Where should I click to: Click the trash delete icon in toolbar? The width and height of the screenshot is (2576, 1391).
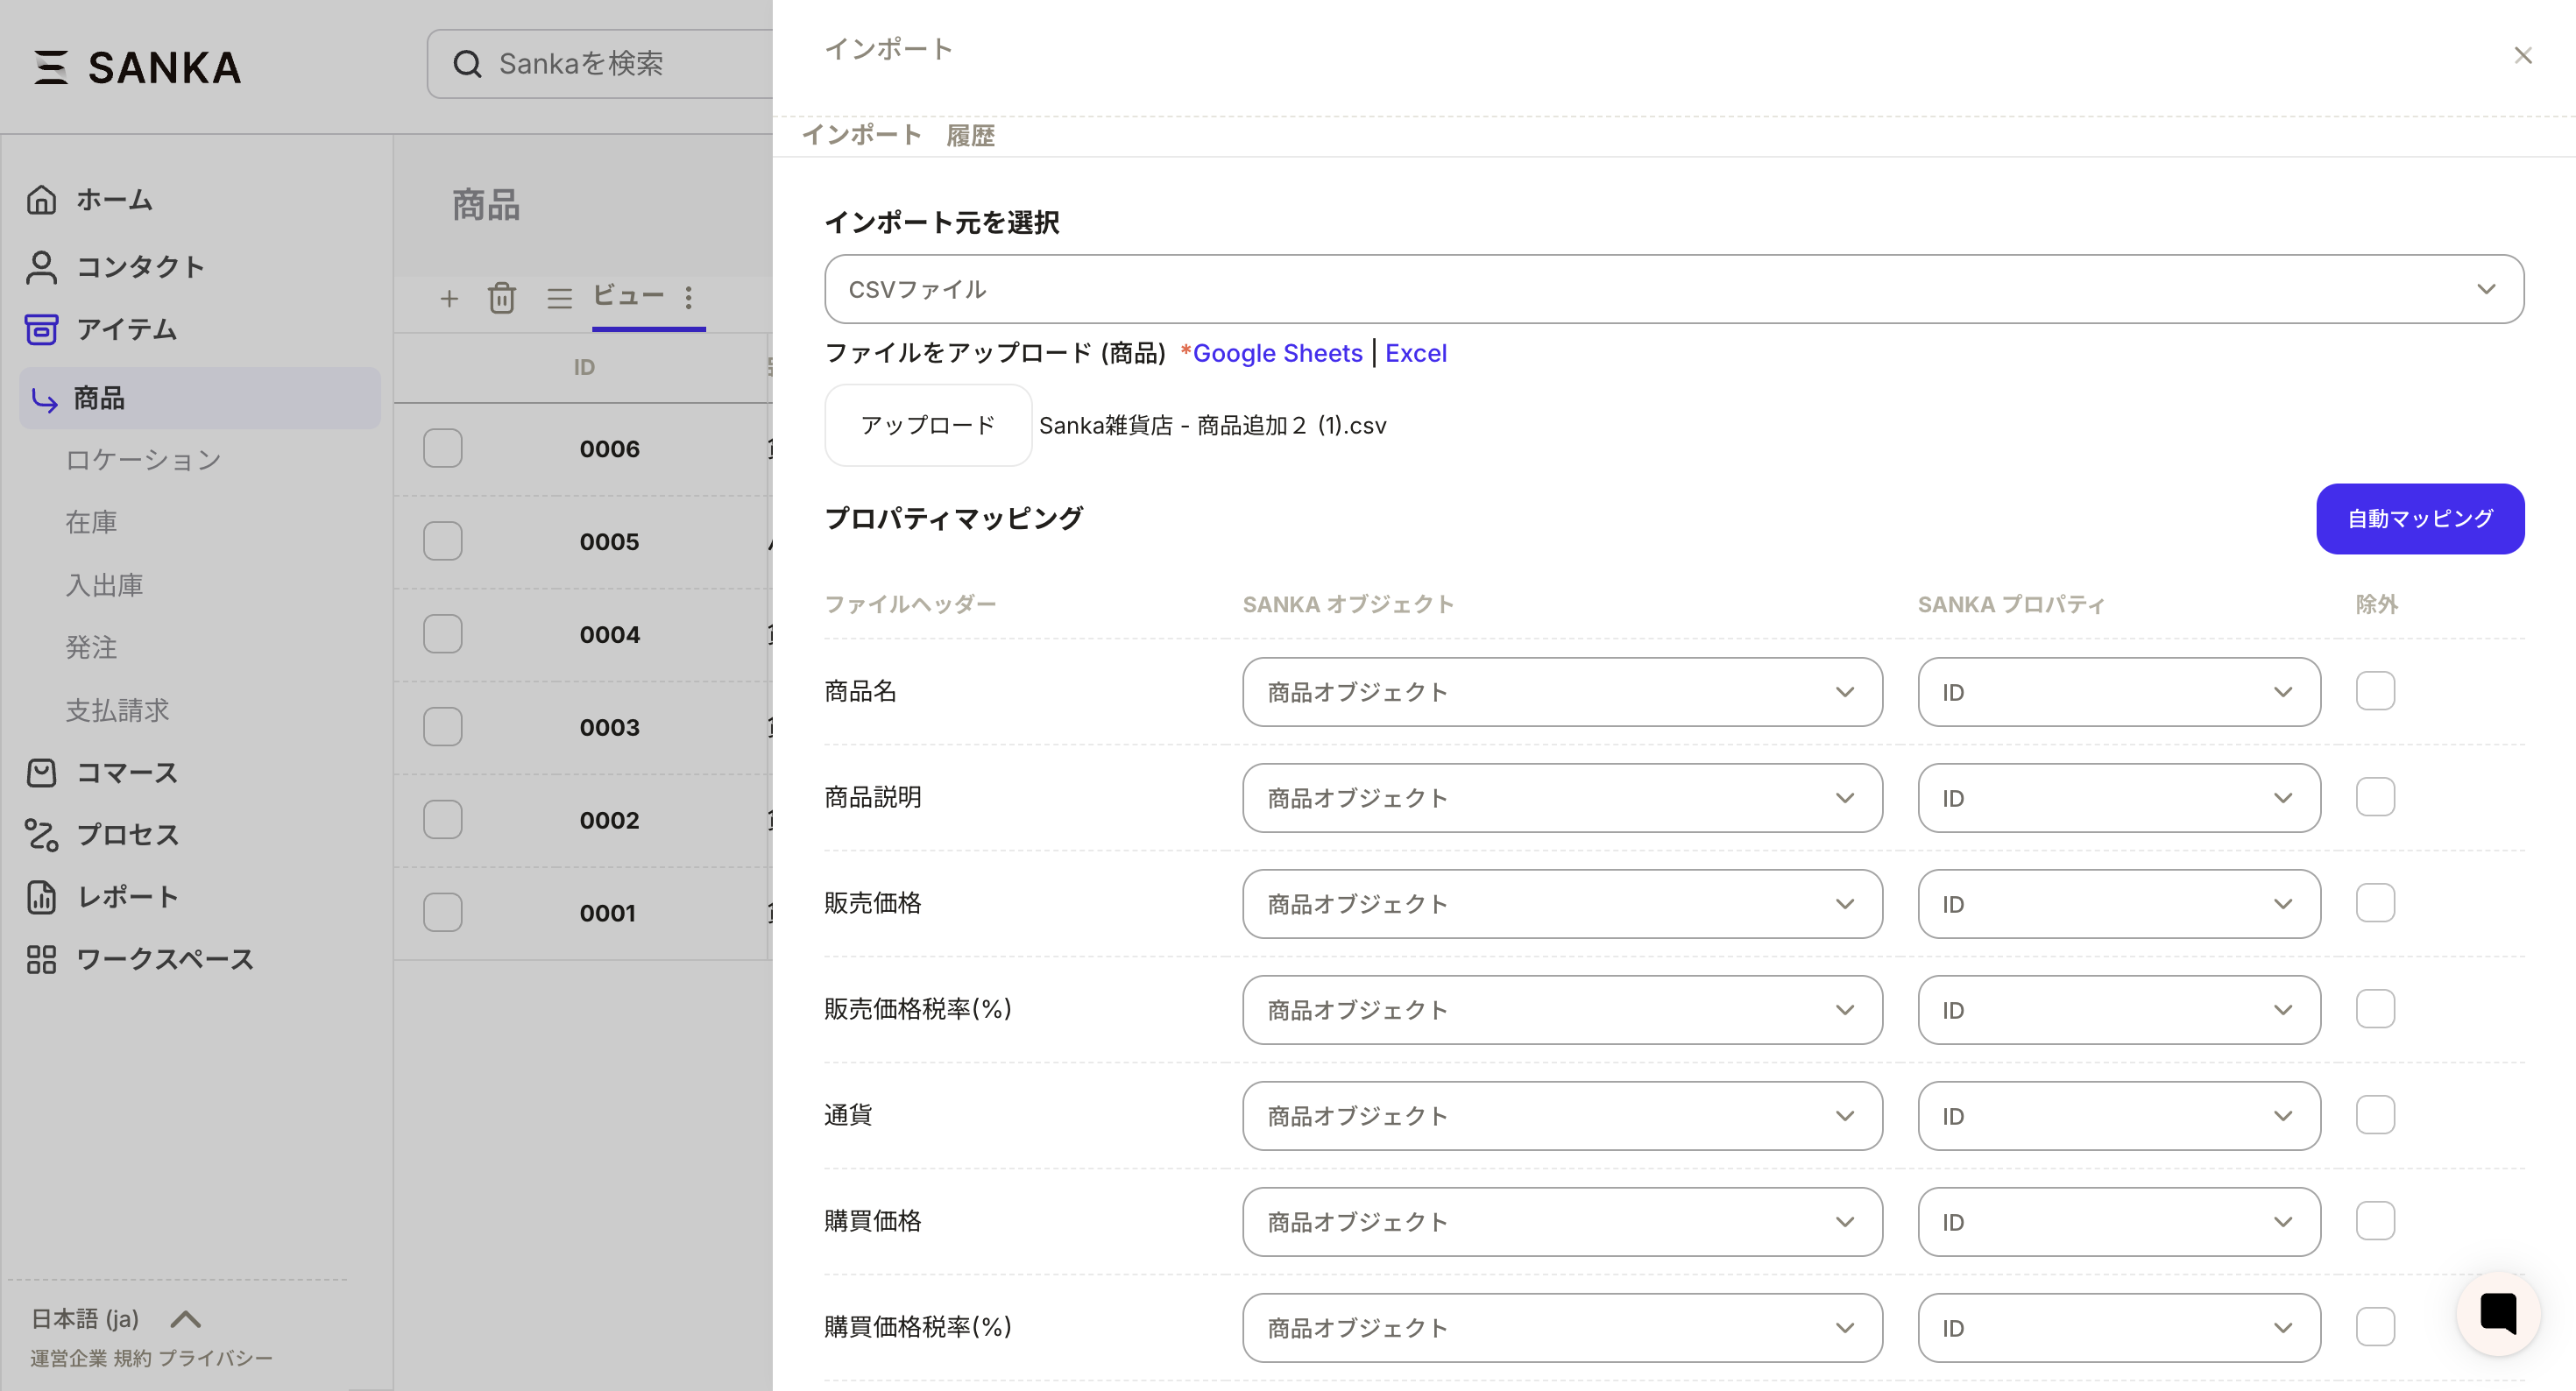502,298
